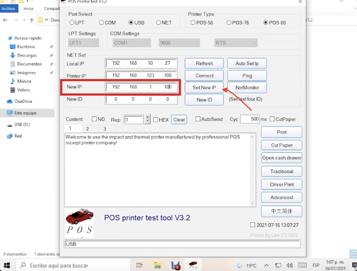Click the Rep spinner up arrow
This screenshot has width=357, height=271.
(147, 117)
